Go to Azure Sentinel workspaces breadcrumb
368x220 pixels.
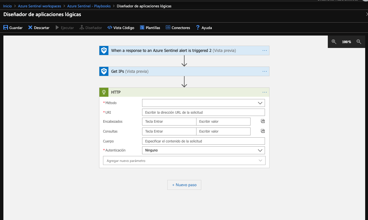click(x=39, y=6)
